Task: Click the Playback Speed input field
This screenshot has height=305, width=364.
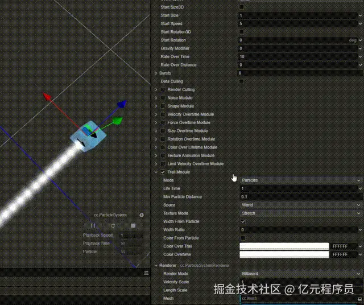Action: [x=131, y=236]
